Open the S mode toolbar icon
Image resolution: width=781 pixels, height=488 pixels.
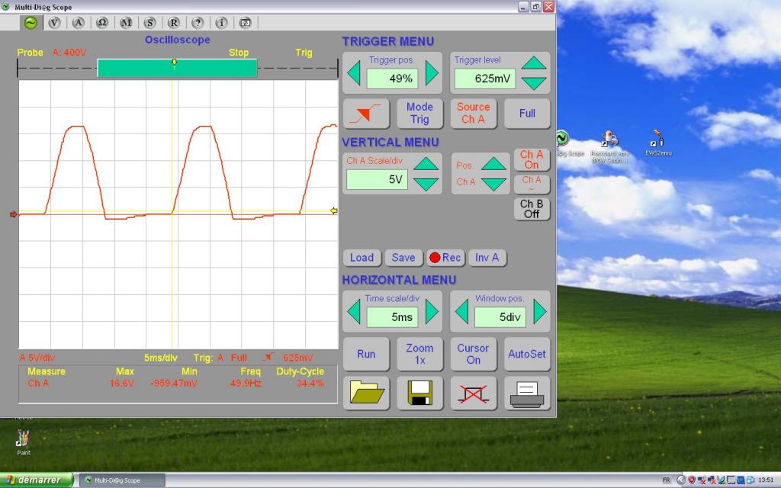coord(150,22)
